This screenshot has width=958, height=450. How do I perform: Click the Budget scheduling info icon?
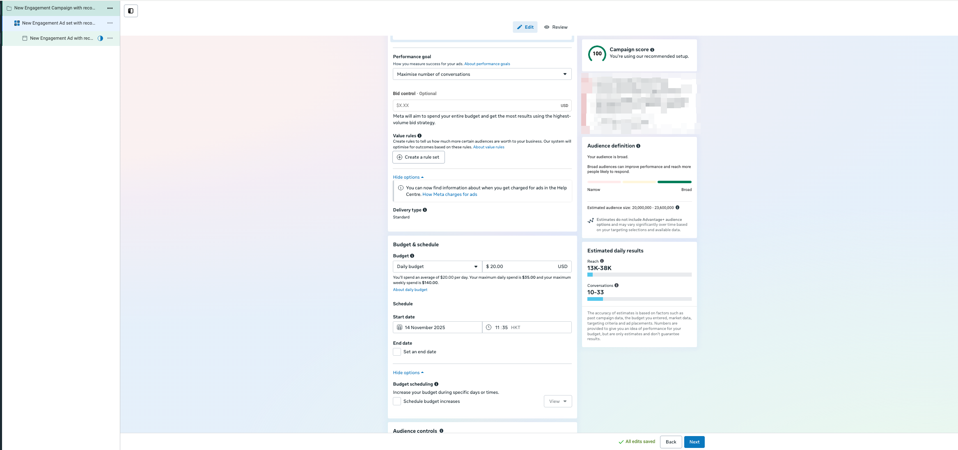tap(436, 384)
